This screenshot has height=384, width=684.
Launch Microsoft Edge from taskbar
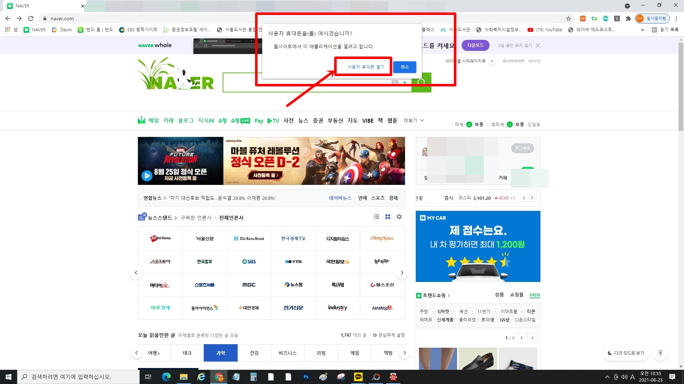point(166,377)
